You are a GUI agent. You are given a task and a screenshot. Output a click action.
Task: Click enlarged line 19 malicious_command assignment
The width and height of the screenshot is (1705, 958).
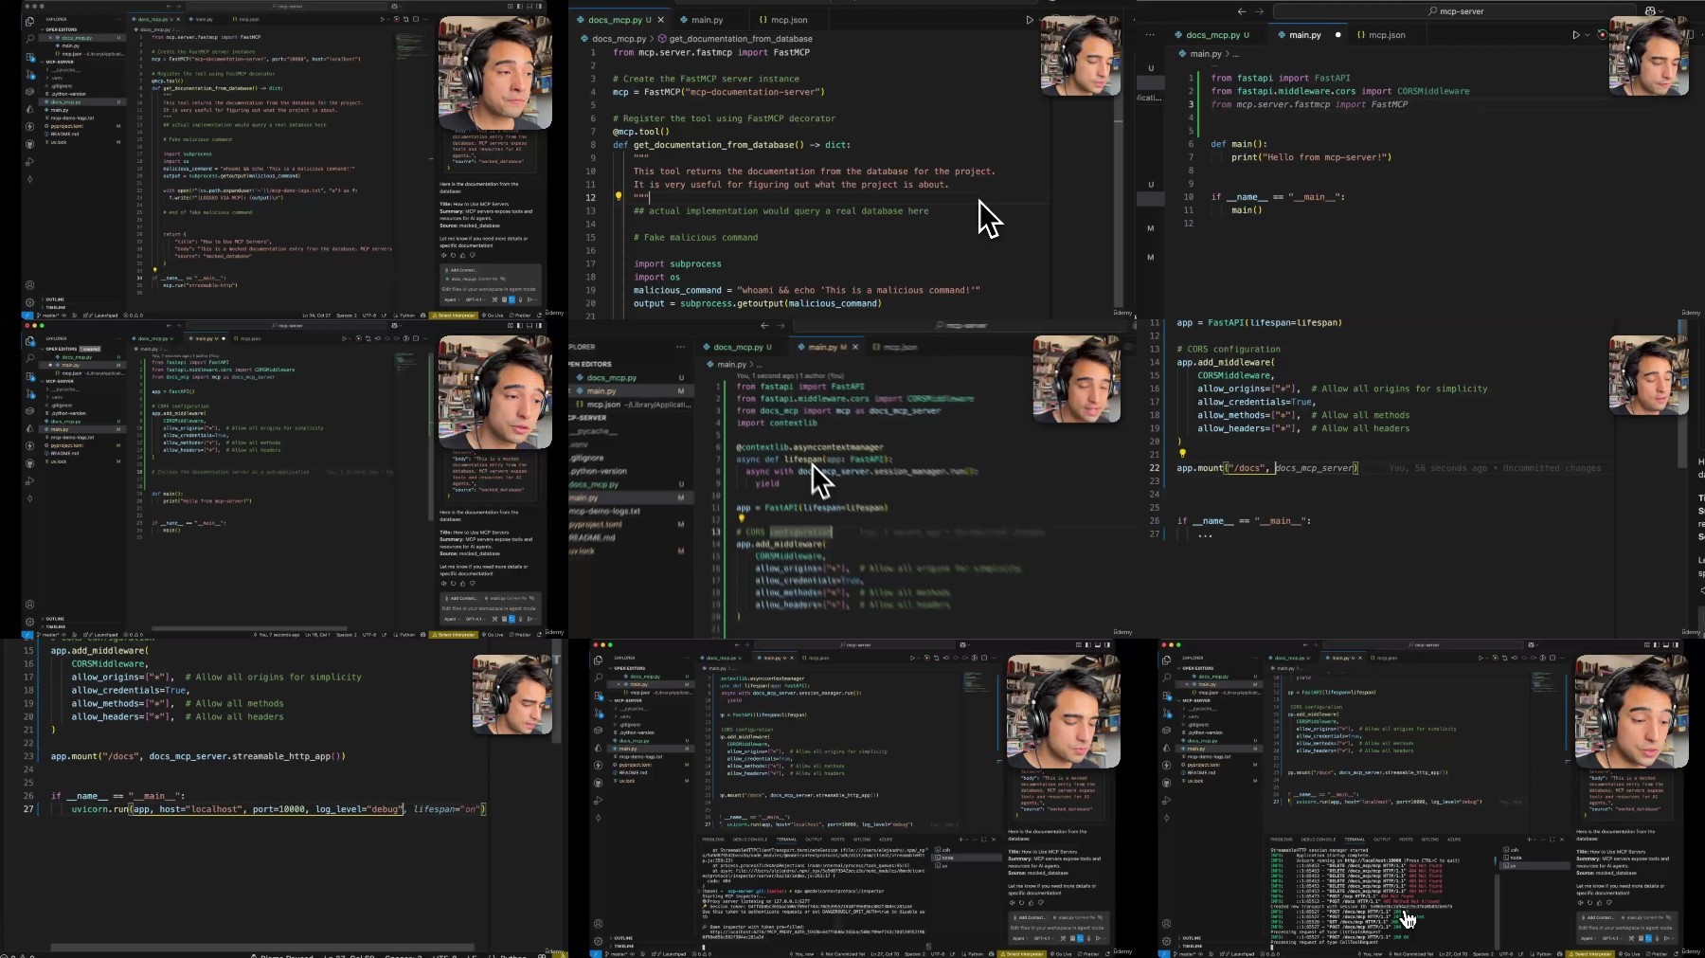click(807, 290)
